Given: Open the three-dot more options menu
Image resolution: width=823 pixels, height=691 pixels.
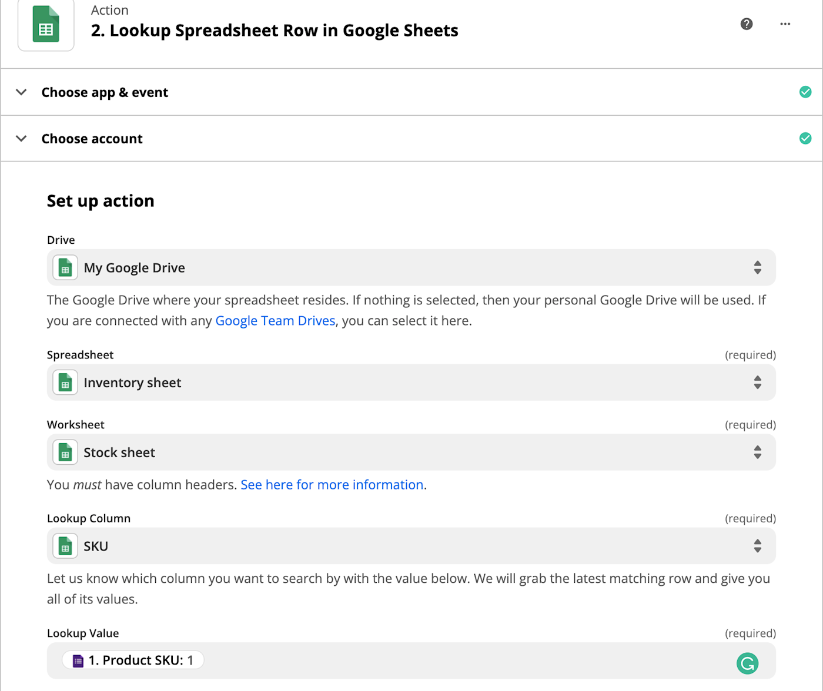Looking at the screenshot, I should click(785, 24).
